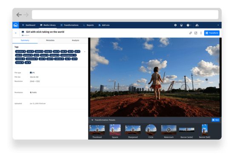Viewport: 234px width, 158px height.
Task: Remove the energy tag
Action: (x=51, y=52)
